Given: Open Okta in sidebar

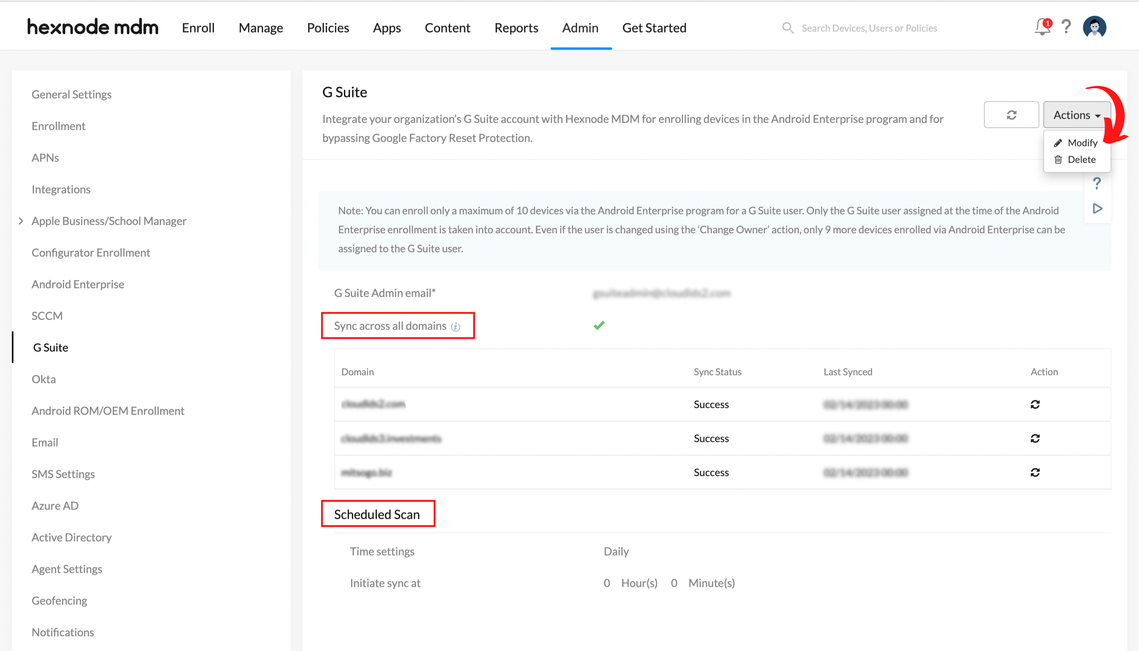Looking at the screenshot, I should [44, 379].
